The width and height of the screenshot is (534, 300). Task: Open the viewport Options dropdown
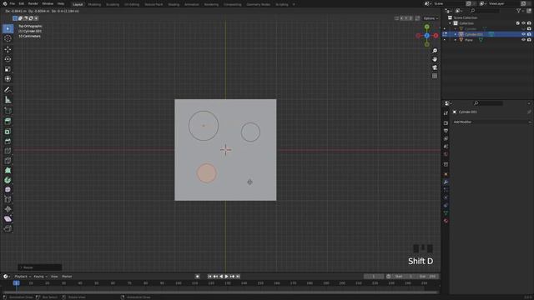[x=431, y=18]
